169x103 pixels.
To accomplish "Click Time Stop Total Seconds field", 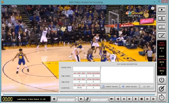I will [x=93, y=82].
